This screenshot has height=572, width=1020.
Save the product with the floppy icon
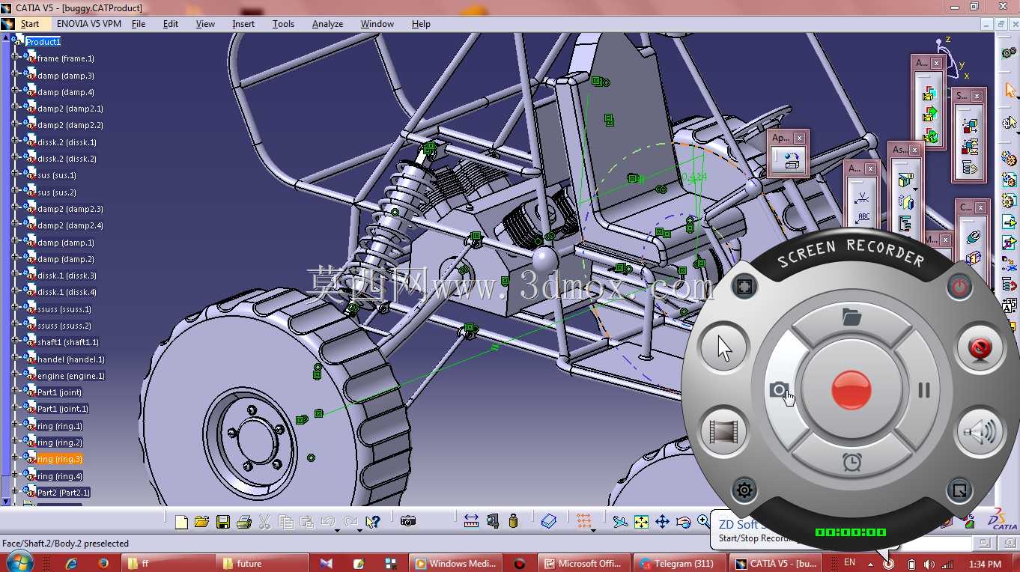222,522
